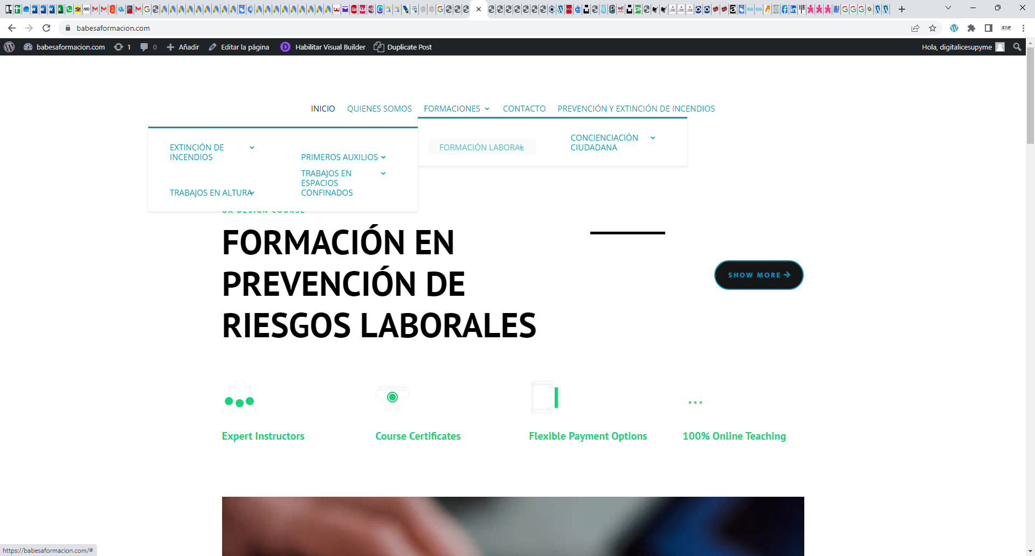
Task: Open the CONTACTO page
Action: (x=524, y=109)
